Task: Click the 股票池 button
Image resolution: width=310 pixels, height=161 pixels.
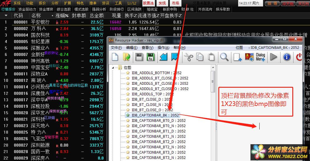Action: 148,3
